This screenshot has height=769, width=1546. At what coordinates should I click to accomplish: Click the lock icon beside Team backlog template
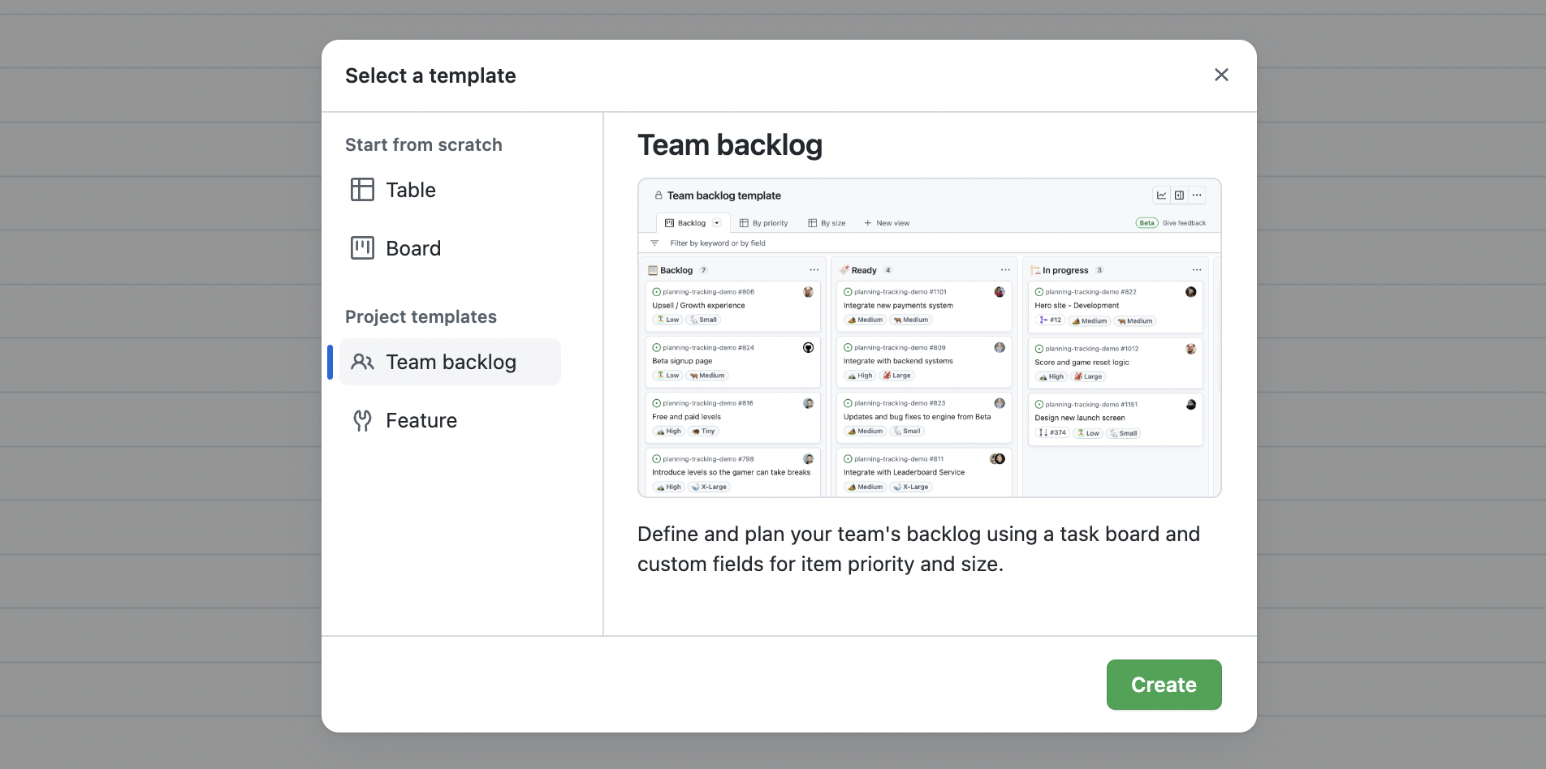click(656, 195)
